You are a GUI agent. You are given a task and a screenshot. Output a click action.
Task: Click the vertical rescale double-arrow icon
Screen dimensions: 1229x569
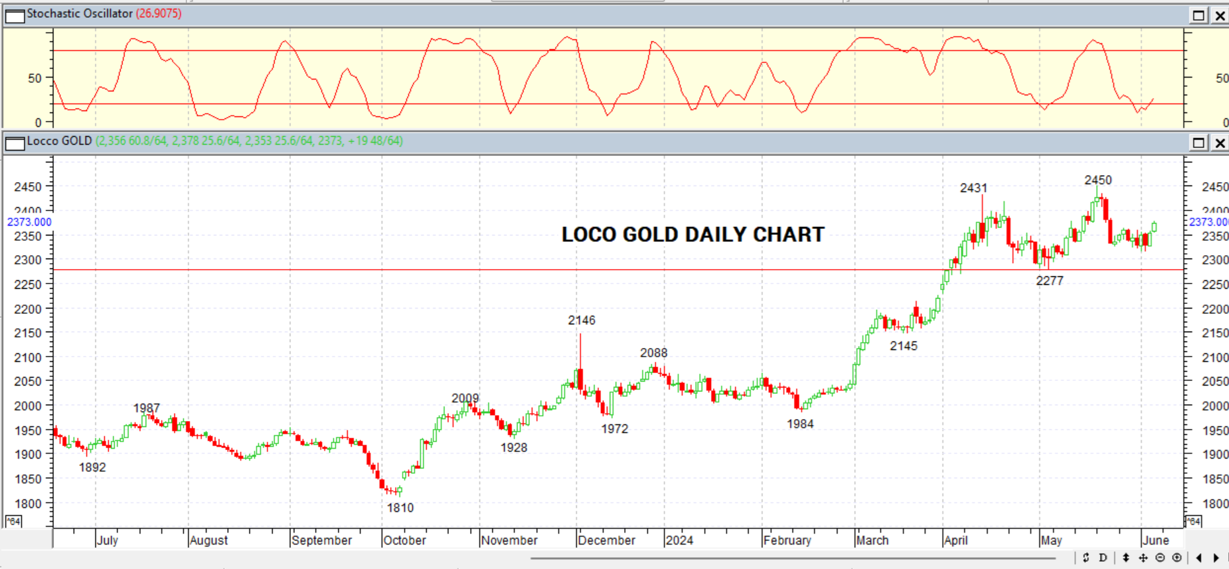tap(1126, 558)
